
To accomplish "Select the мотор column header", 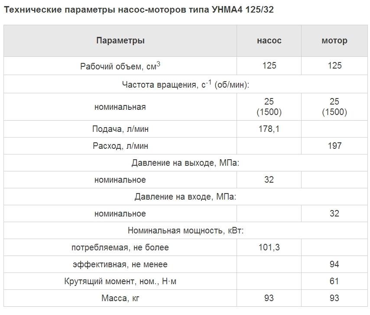I will 334,41.
